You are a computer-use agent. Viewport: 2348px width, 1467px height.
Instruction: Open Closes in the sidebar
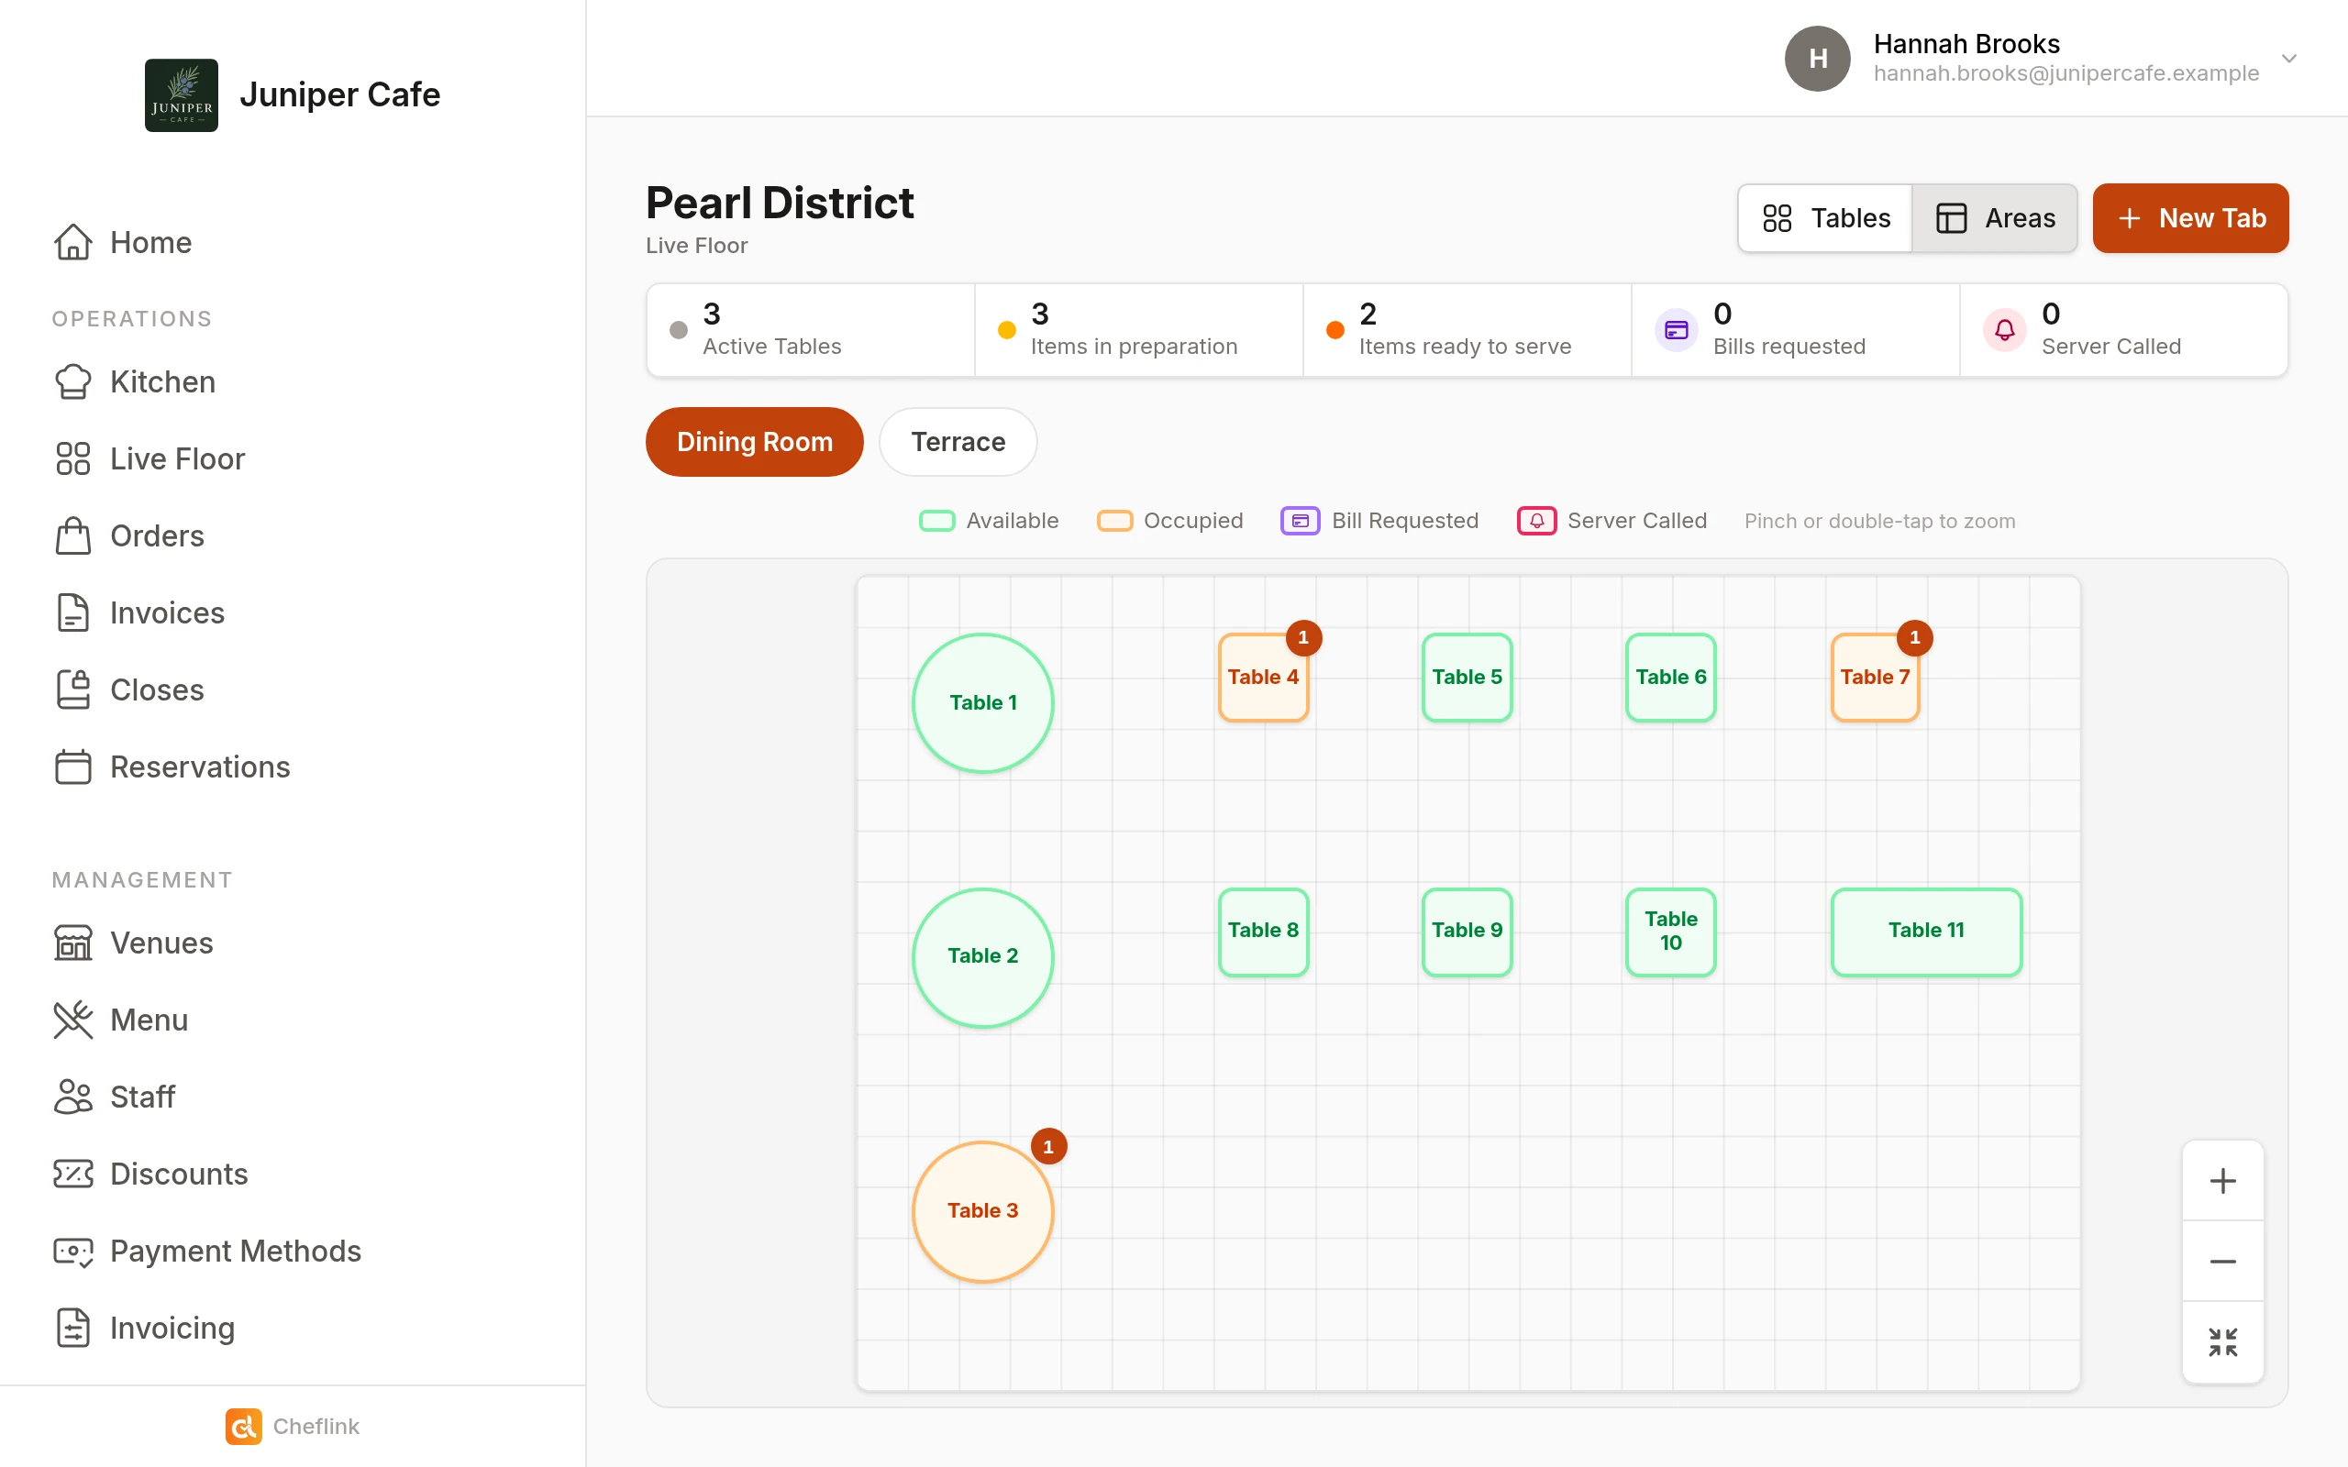point(128,689)
